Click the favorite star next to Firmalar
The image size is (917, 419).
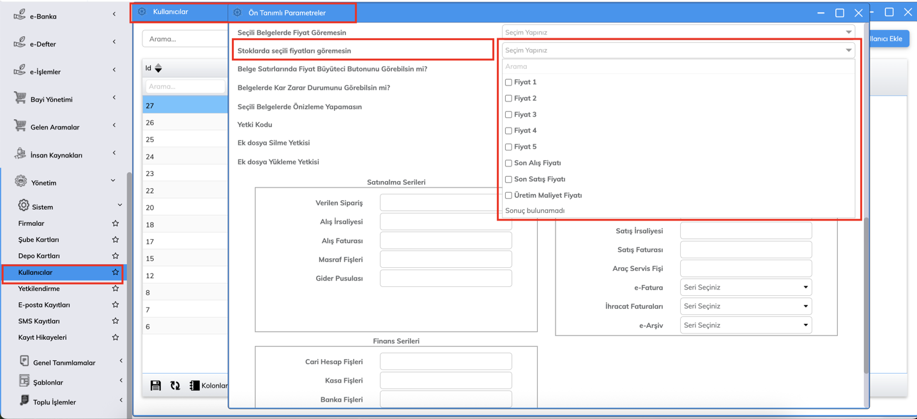click(x=116, y=223)
